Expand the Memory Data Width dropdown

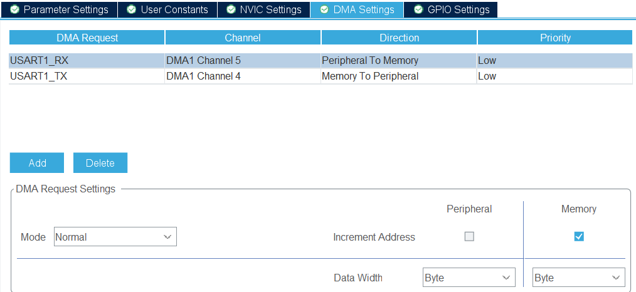pos(578,278)
